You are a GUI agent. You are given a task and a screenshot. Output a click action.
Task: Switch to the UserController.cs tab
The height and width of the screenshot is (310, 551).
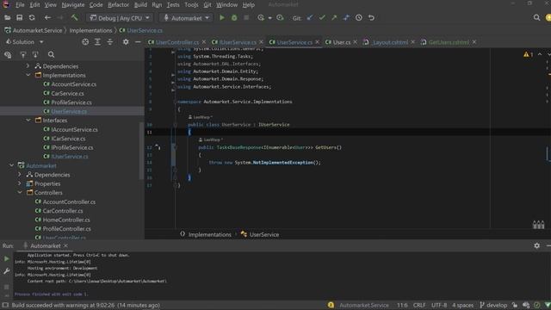[x=177, y=42]
